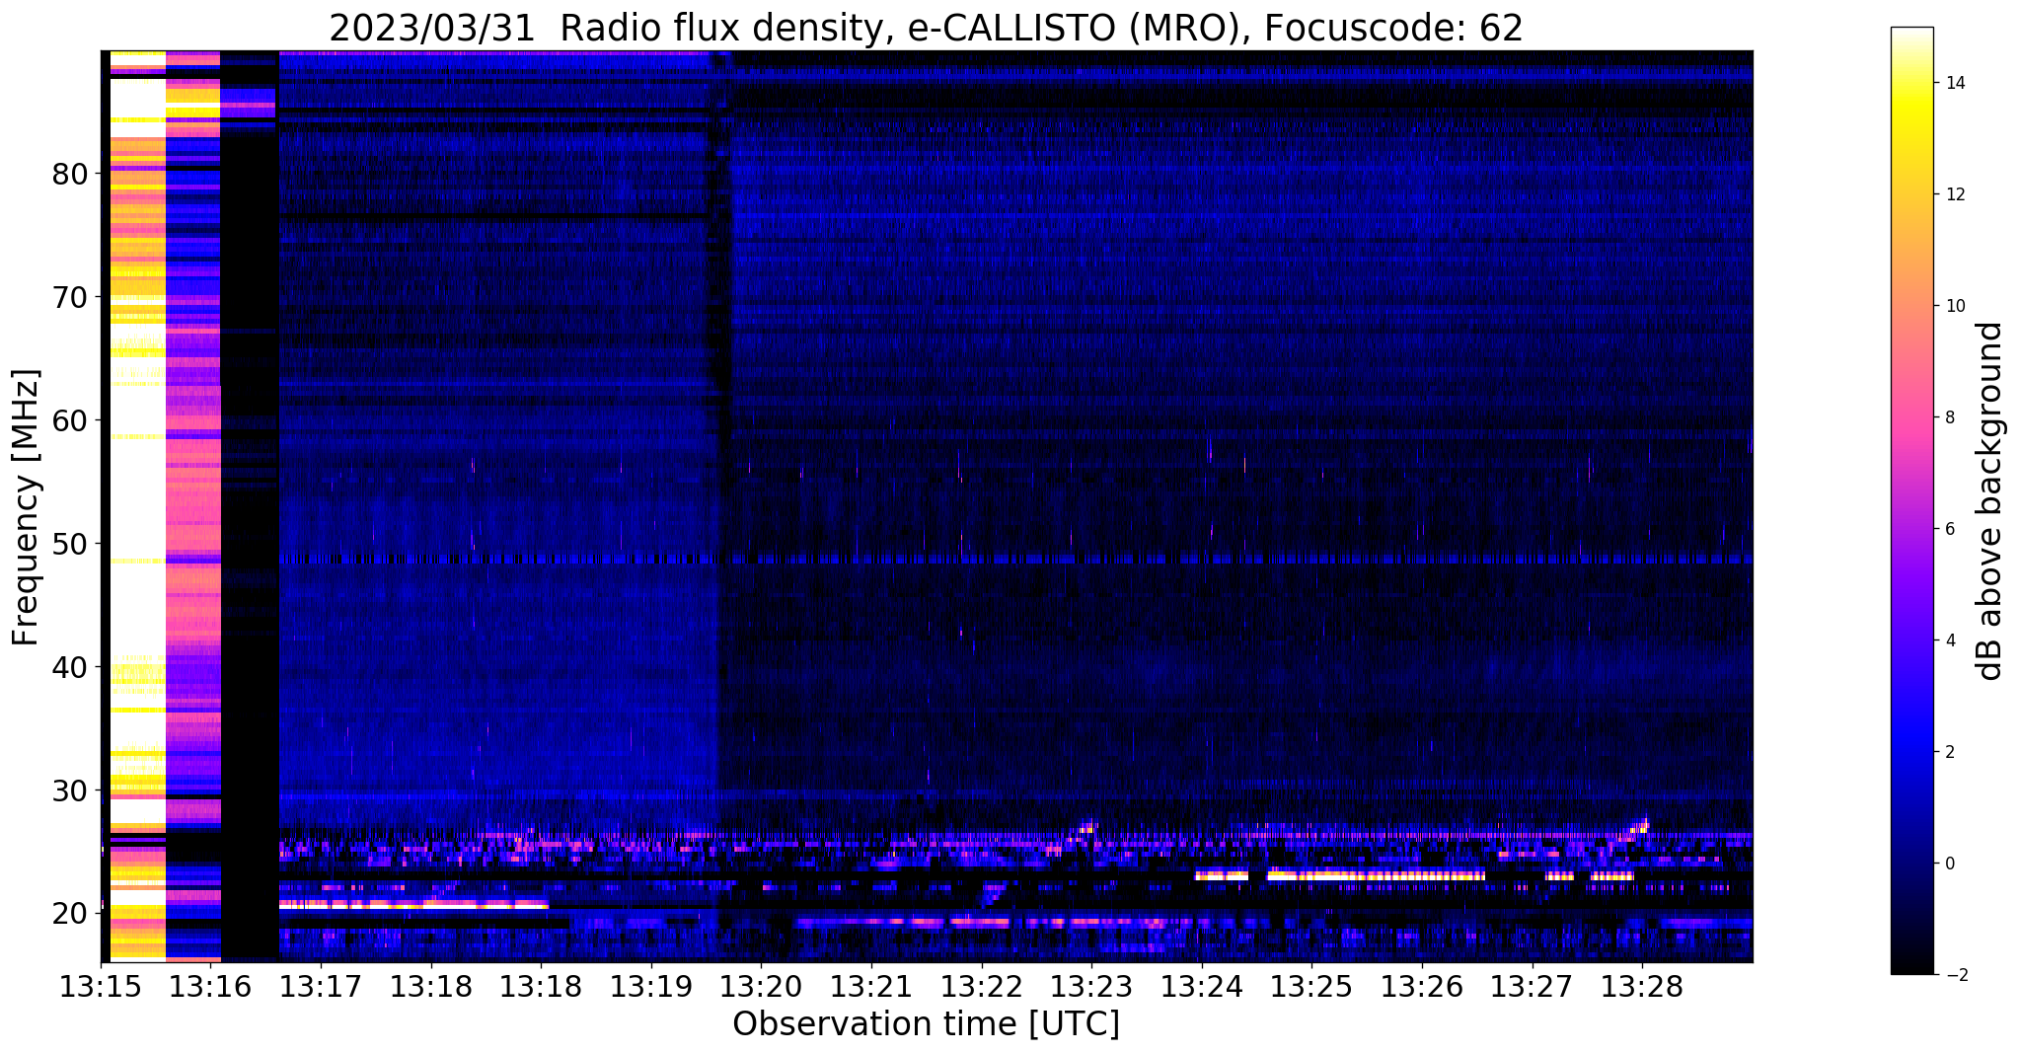The image size is (2020, 1053).
Task: Click the 13:23 time tick label
Action: pyautogui.click(x=1091, y=986)
